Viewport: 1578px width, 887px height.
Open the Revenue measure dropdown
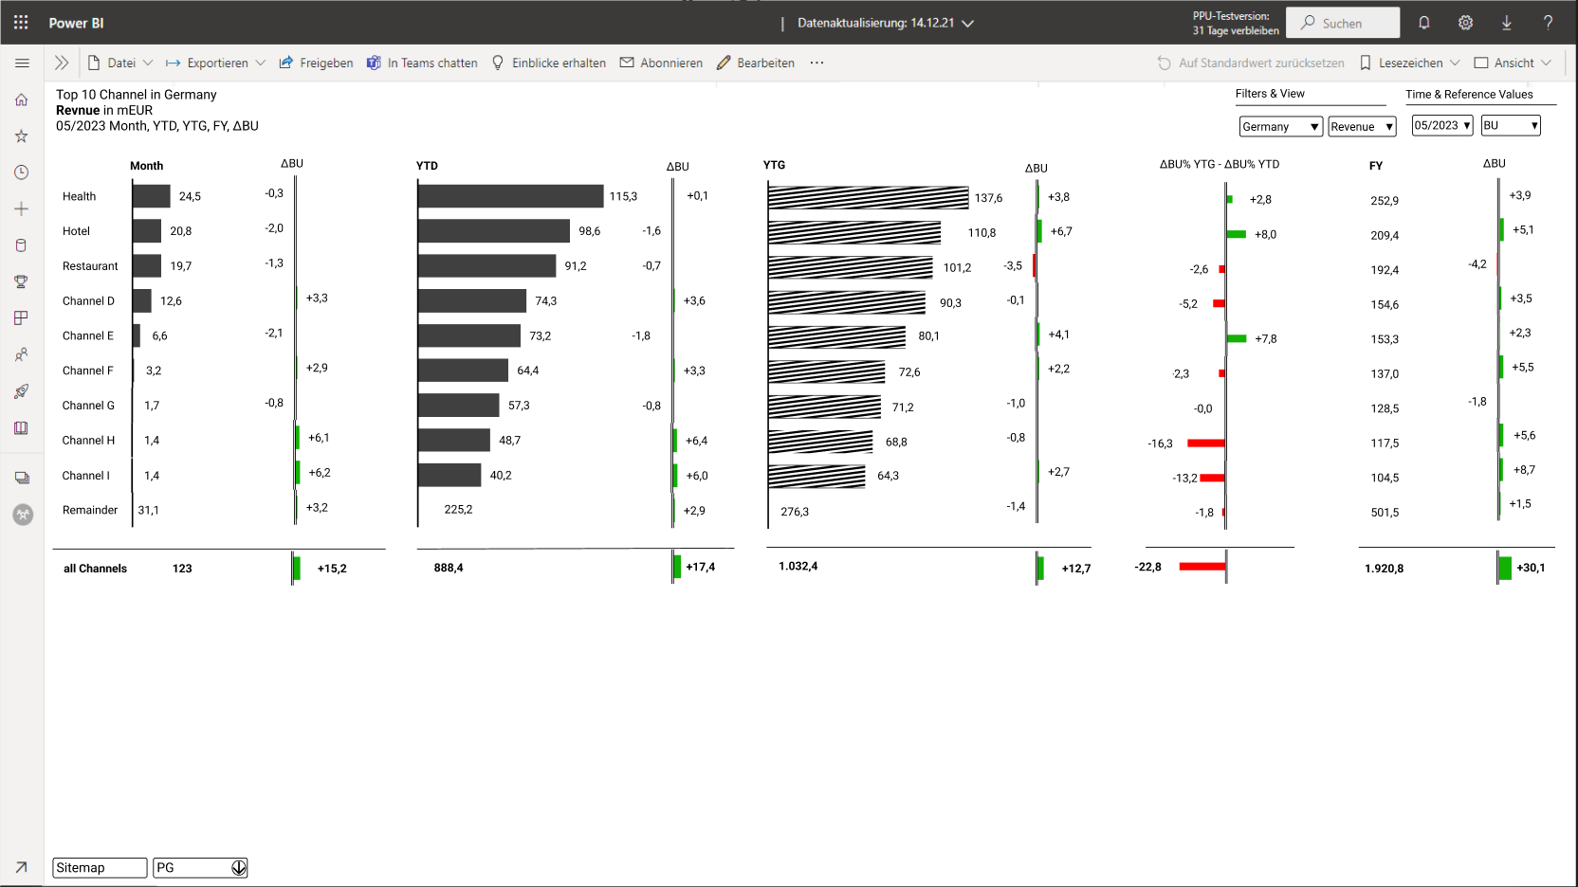point(1362,126)
